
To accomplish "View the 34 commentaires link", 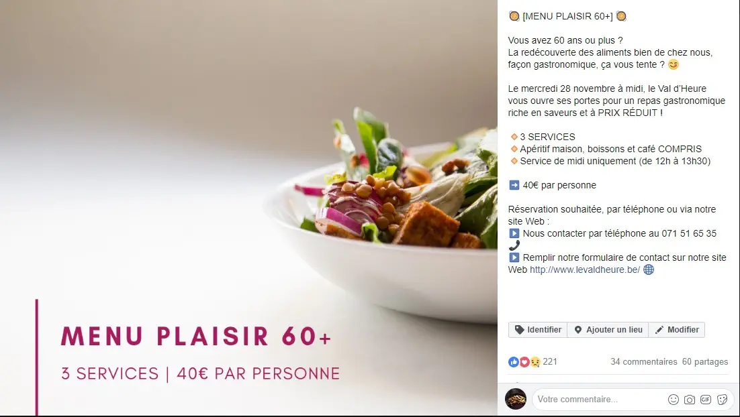I will point(644,362).
